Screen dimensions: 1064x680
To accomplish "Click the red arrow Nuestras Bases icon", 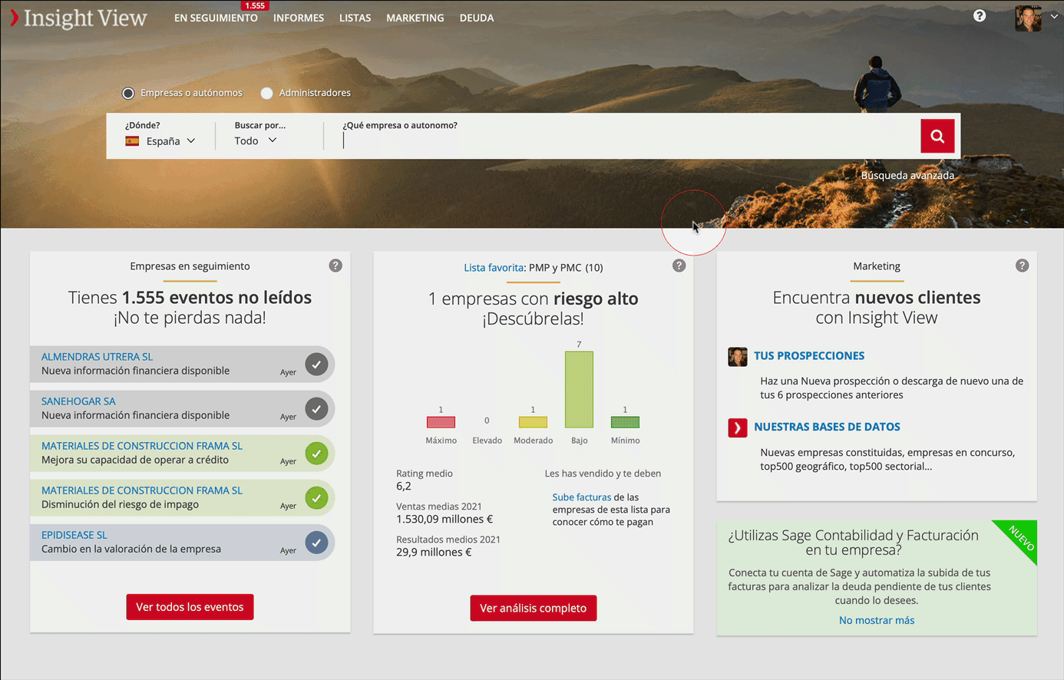I will pos(738,427).
